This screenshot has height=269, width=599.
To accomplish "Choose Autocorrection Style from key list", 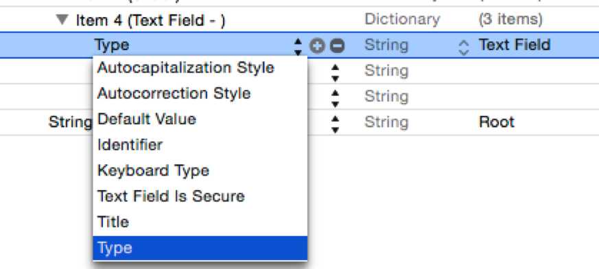I will tap(174, 93).
